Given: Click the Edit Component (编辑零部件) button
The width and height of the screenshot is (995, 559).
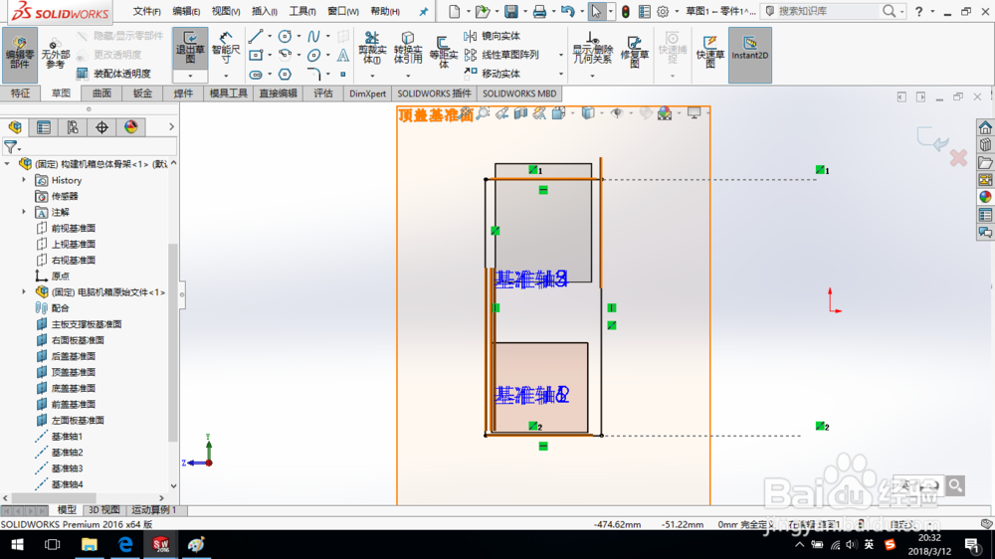Looking at the screenshot, I should pos(20,55).
